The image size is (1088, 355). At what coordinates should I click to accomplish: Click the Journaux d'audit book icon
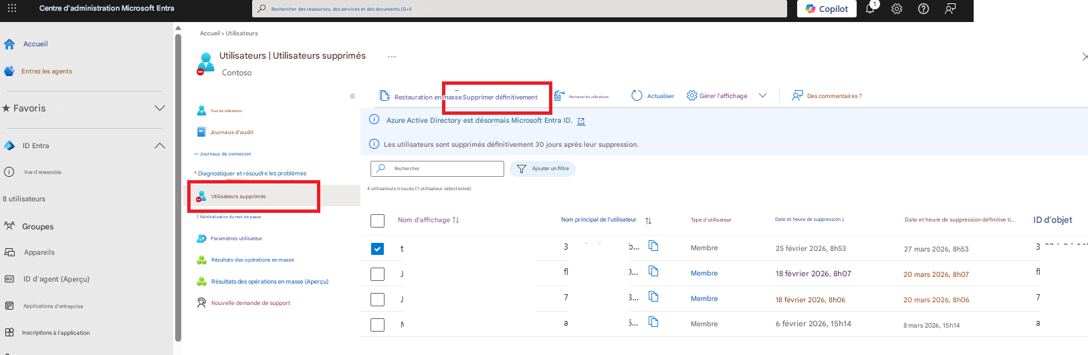click(x=201, y=132)
